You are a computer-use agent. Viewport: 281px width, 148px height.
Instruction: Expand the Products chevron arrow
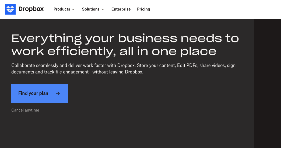coord(73,9)
